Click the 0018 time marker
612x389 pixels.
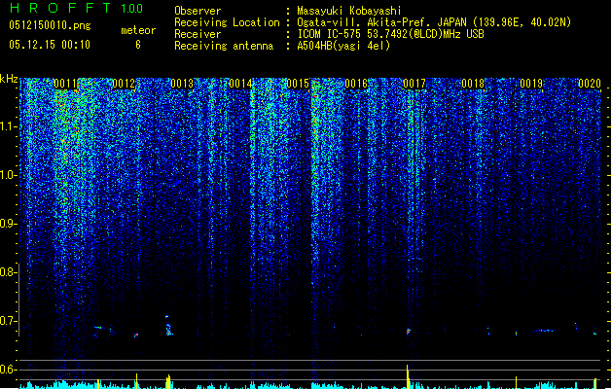tap(473, 84)
